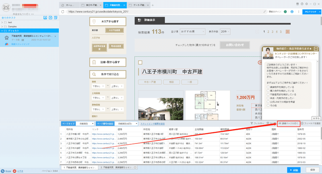The height and width of the screenshot is (174, 322).
Task: Collapse the デフォルト folder
Action: point(2,31)
